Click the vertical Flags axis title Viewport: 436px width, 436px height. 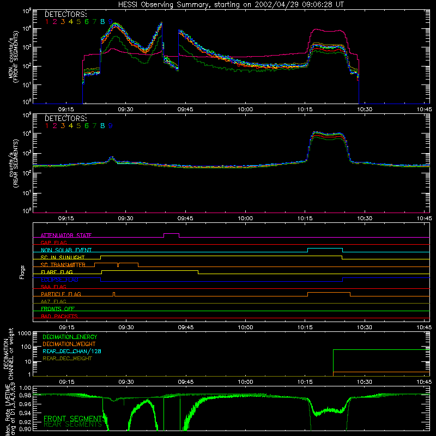(22, 272)
